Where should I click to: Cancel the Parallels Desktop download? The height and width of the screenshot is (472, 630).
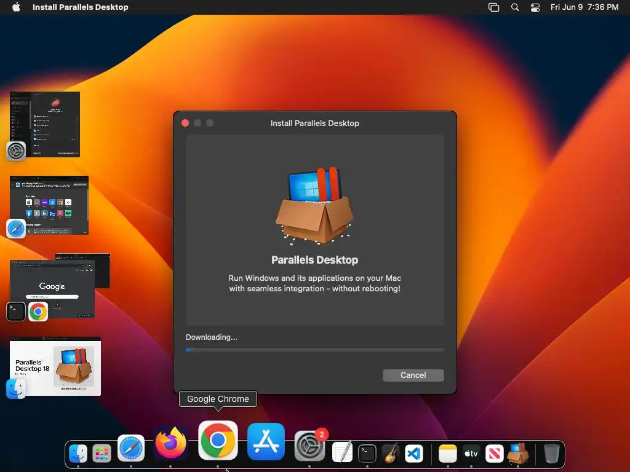(x=413, y=376)
